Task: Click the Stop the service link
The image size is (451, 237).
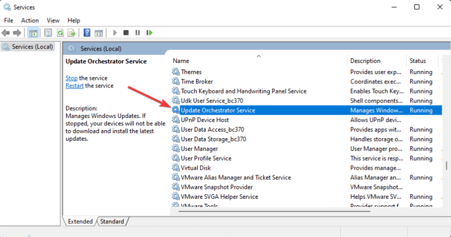Action: pos(72,78)
